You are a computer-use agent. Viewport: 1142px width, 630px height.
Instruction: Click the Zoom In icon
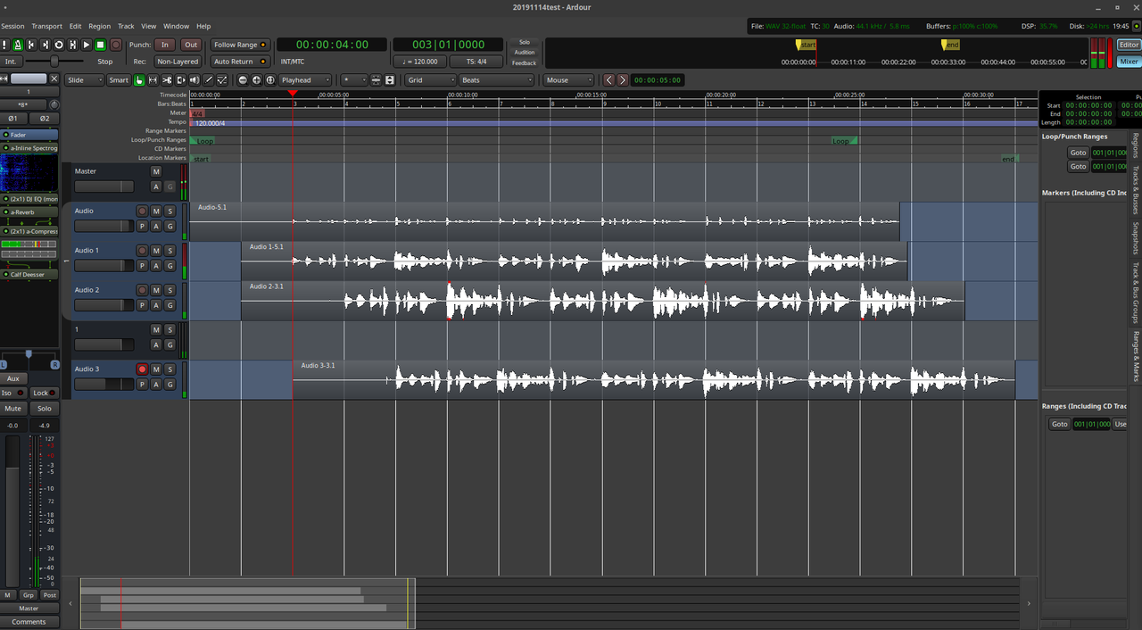point(257,79)
